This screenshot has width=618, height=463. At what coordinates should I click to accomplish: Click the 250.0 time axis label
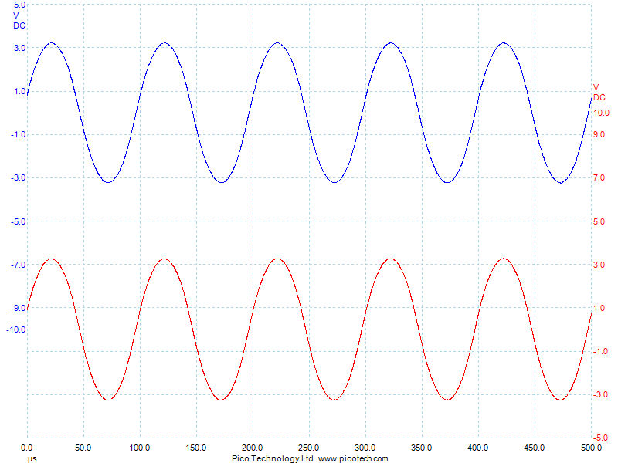pos(308,448)
